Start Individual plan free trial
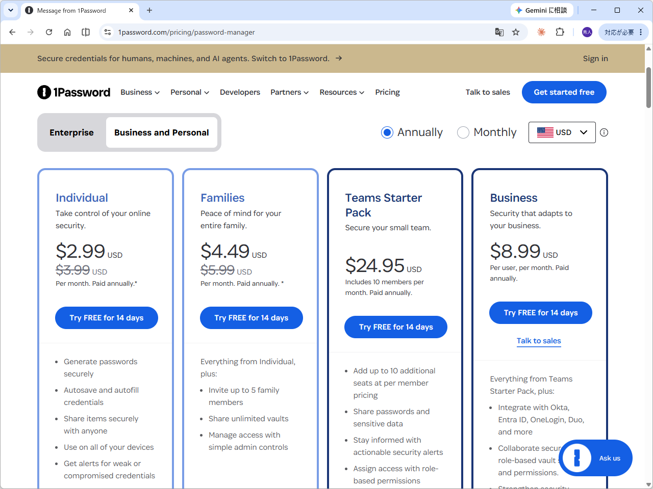This screenshot has height=489, width=653. pos(107,318)
